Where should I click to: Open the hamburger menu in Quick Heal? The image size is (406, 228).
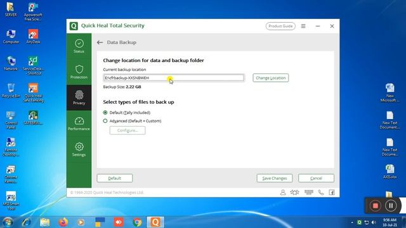pos(303,26)
